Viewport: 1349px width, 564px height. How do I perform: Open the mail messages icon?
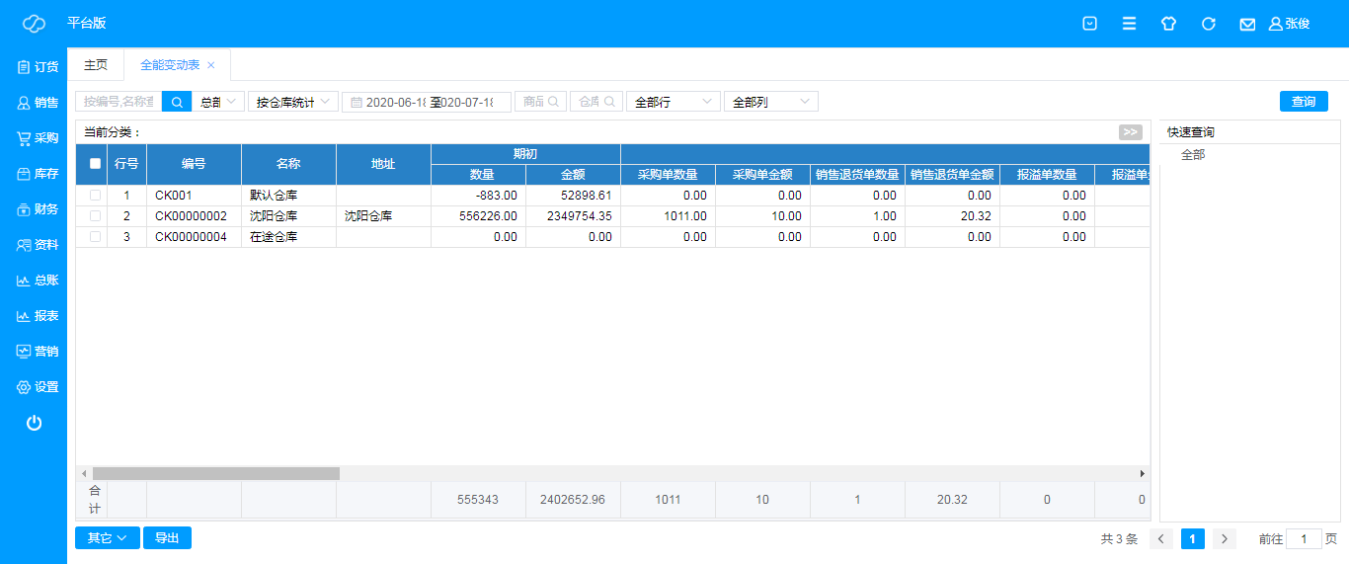[1247, 24]
